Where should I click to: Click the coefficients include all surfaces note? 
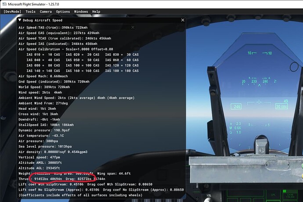point(80,195)
